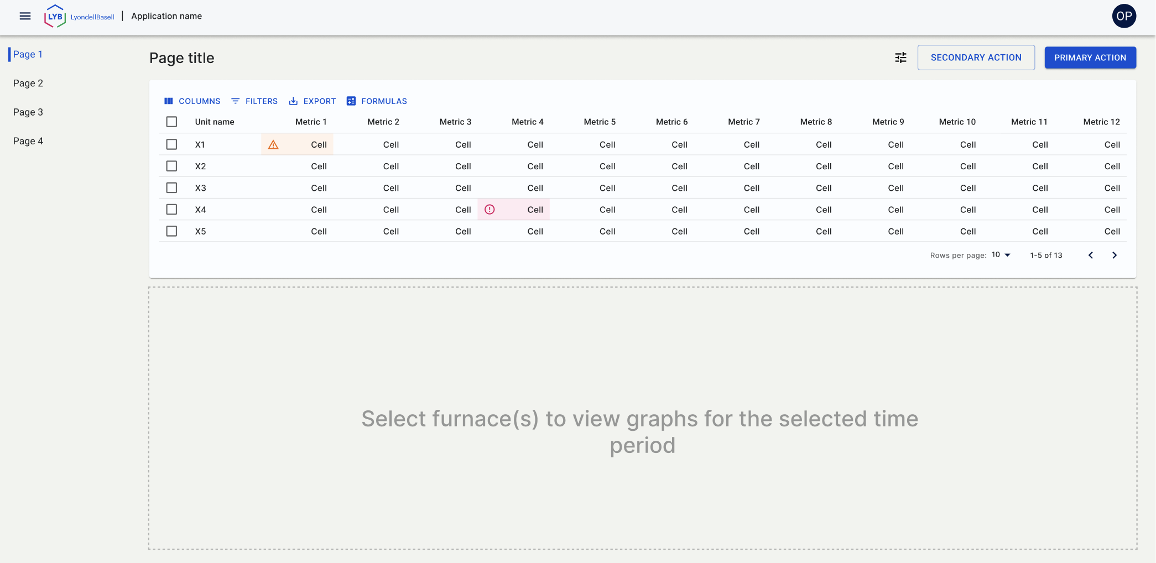Click the EXPORT toolbar button
The height and width of the screenshot is (563, 1156).
pos(313,101)
